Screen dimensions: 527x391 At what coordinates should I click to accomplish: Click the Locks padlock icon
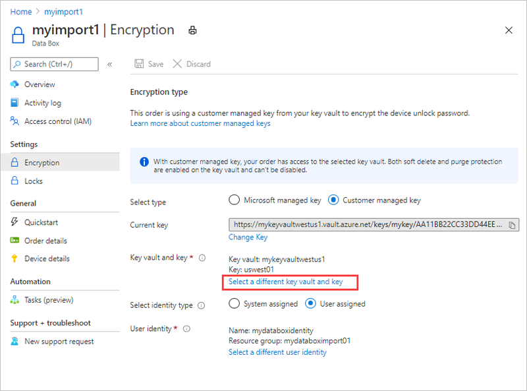pyautogui.click(x=15, y=181)
